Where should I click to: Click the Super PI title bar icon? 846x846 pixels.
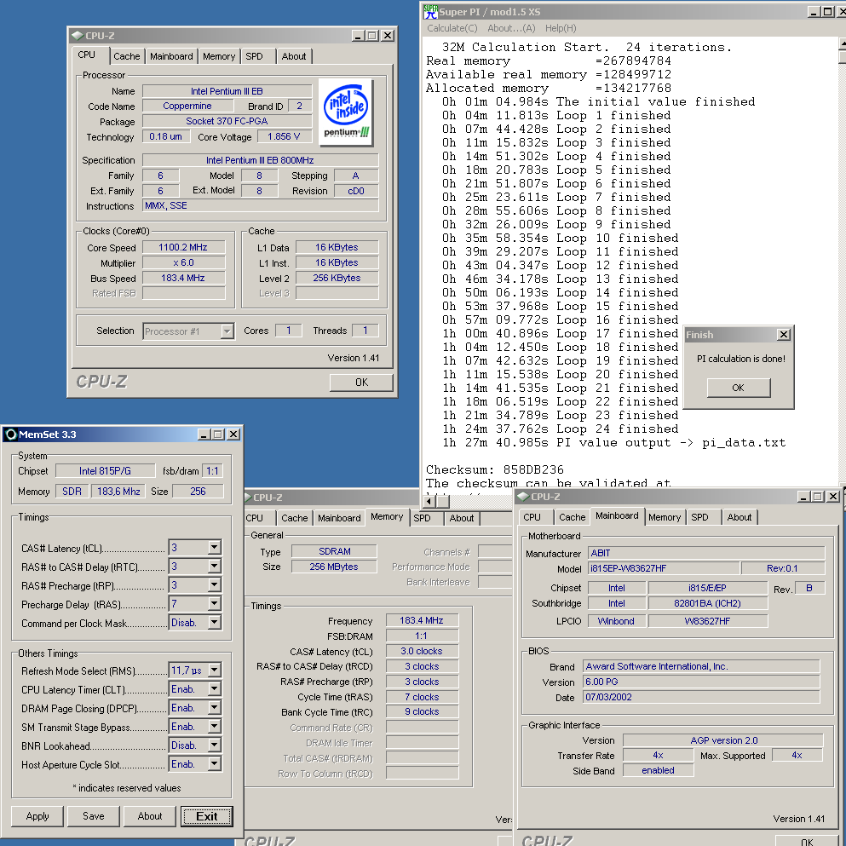tap(430, 11)
